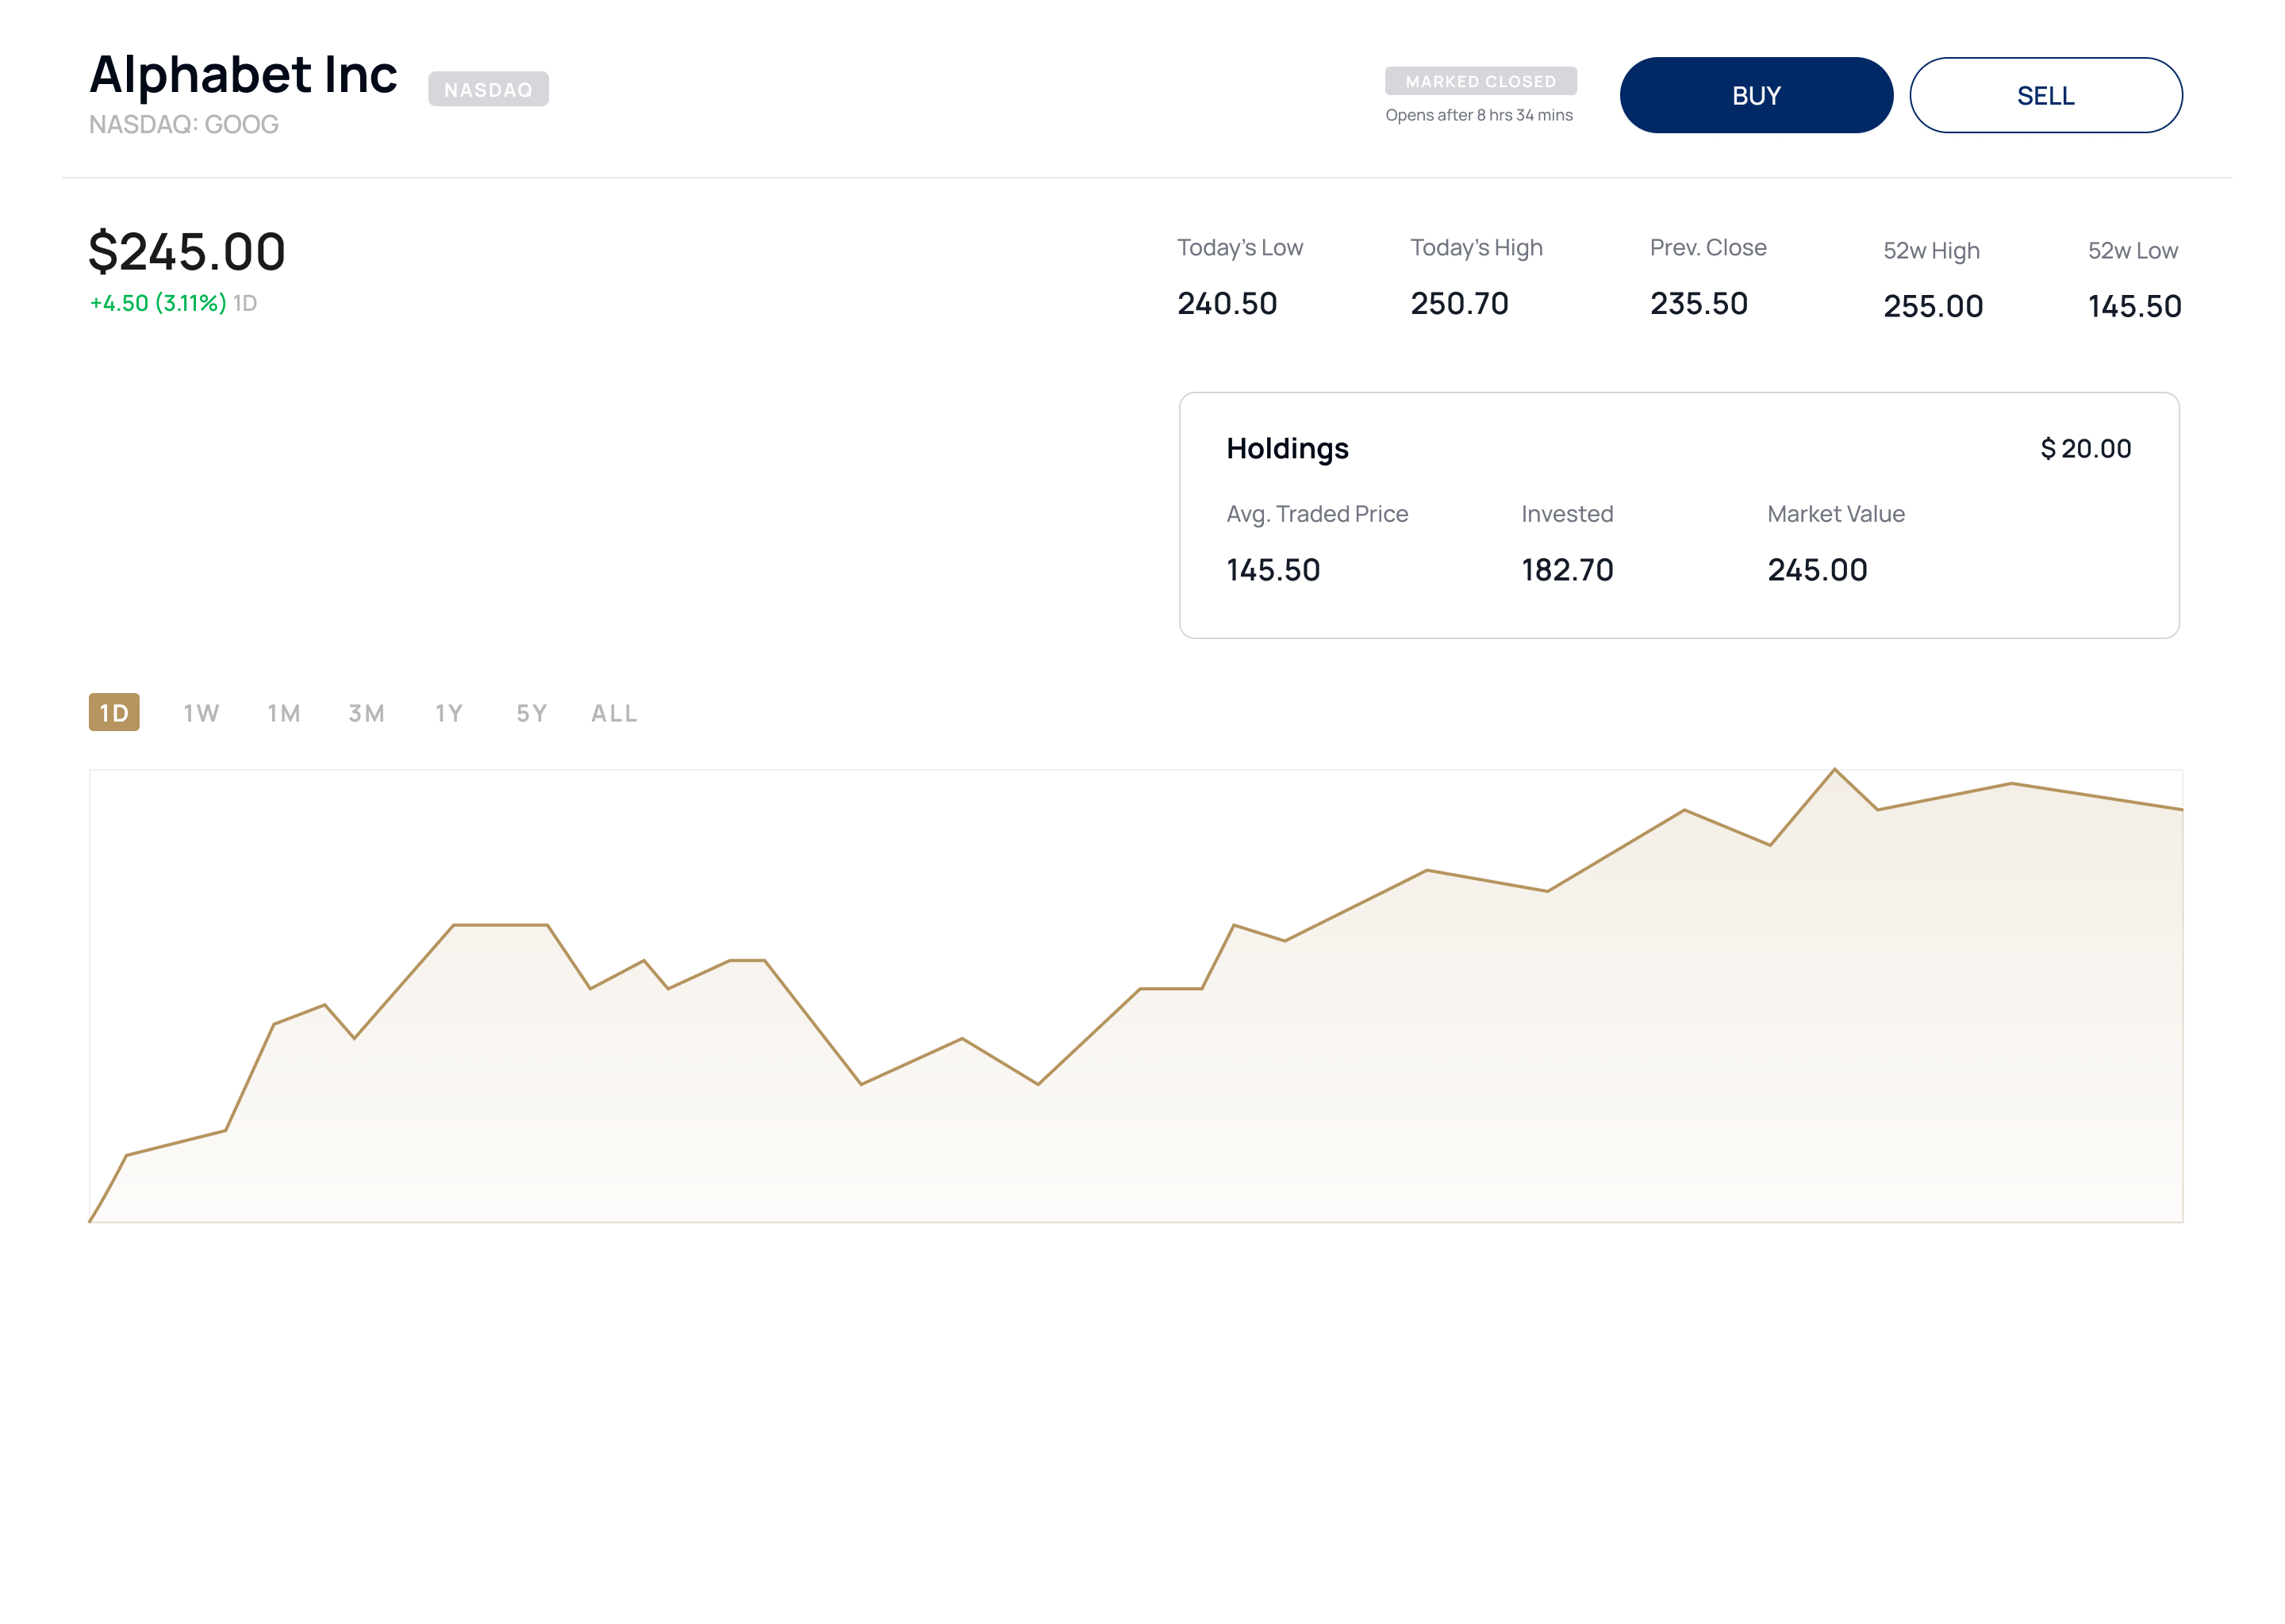
Task: Click the 52w High value 255.00
Action: point(1934,306)
